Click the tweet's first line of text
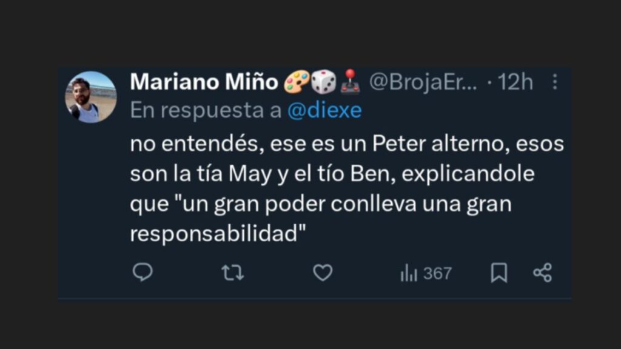 pyautogui.click(x=347, y=145)
